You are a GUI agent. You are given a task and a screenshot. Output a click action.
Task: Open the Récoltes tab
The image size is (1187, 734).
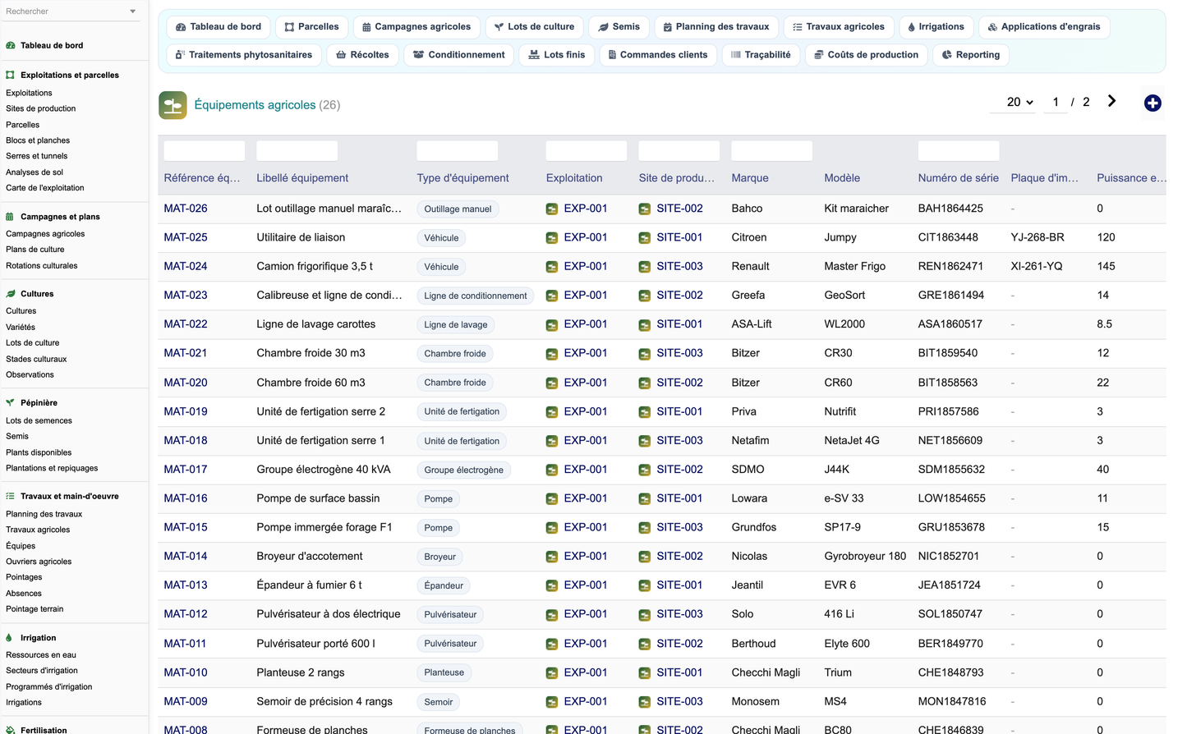tap(362, 55)
